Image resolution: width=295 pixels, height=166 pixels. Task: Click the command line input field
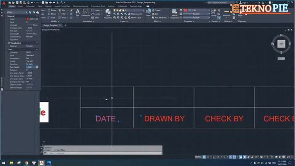tap(103, 153)
